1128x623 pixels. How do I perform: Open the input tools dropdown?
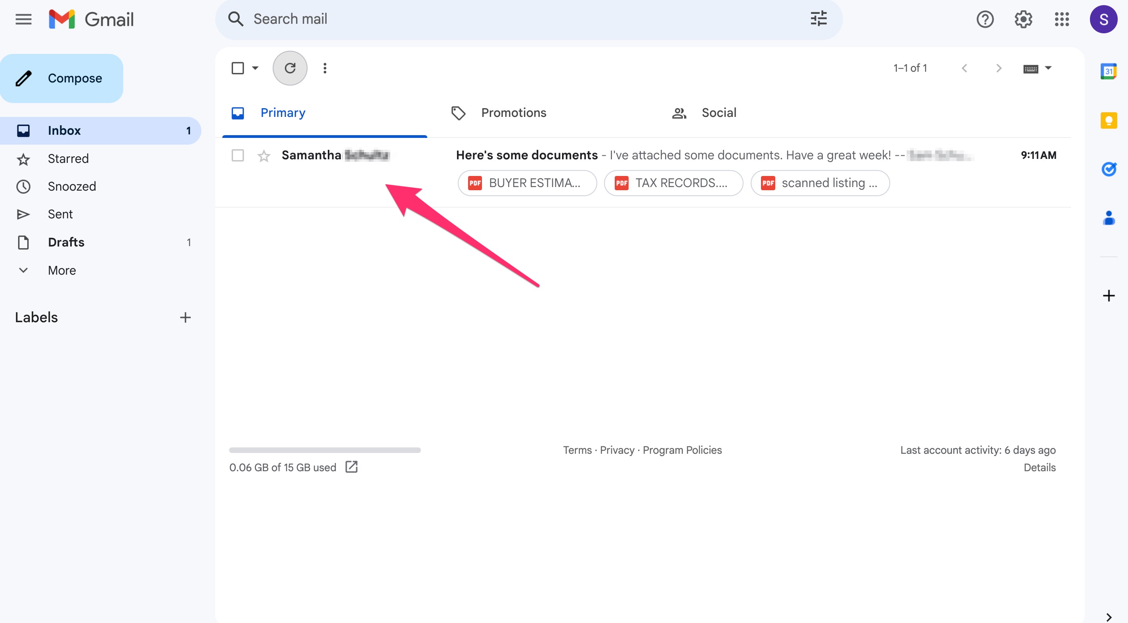click(x=1038, y=68)
